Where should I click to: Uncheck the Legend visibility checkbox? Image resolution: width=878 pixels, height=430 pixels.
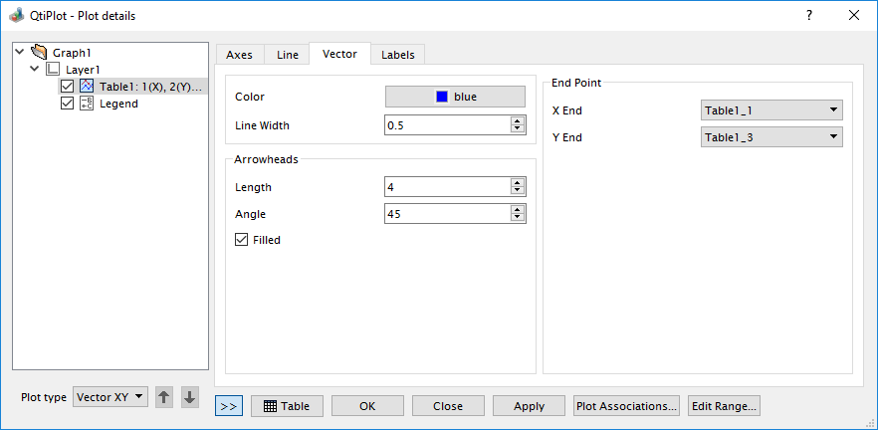tap(68, 104)
